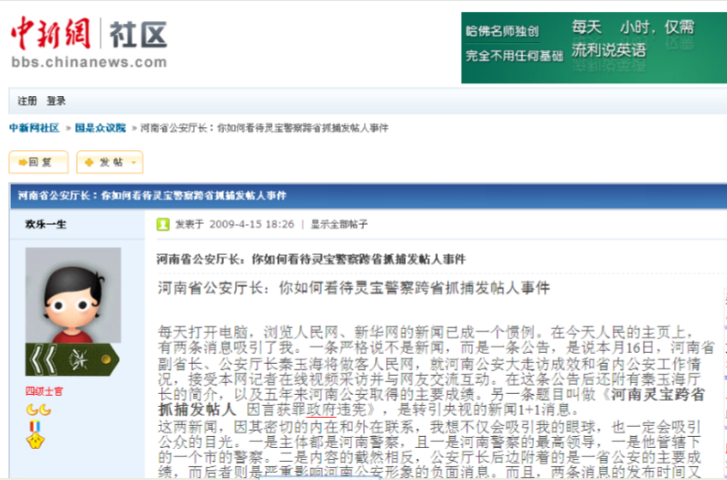This screenshot has height=480, width=727.
Task: Go to 中新网社区 breadcrumb link
Action: coord(34,128)
